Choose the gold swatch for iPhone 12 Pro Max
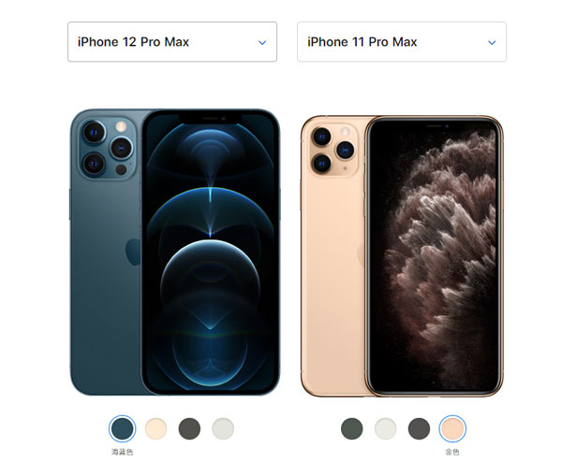The width and height of the screenshot is (562, 462). click(x=155, y=428)
